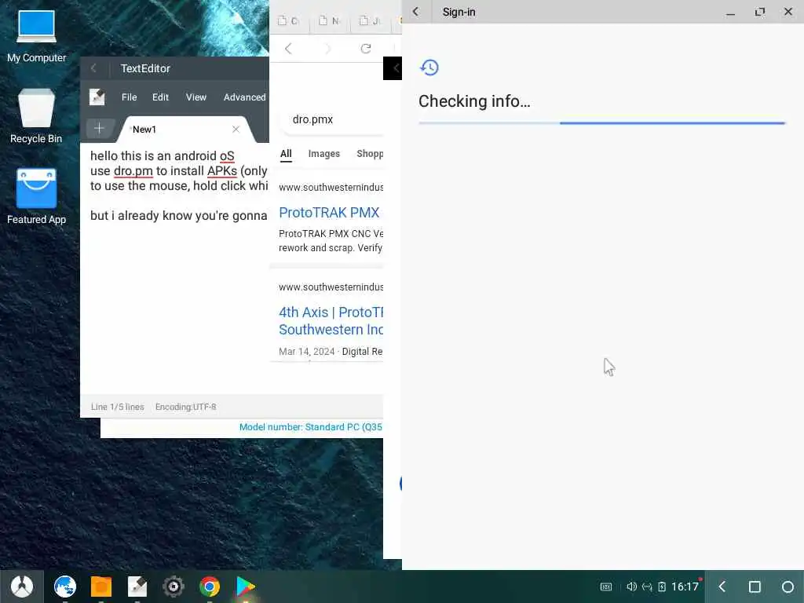Click the second www.southwesternindus URL
This screenshot has width=804, height=603.
tap(331, 287)
